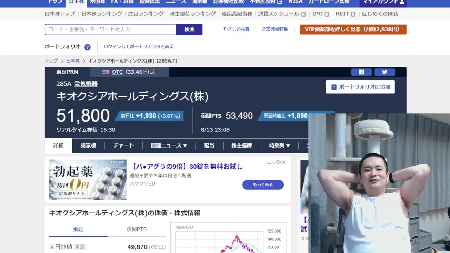Open the ad info icon beside 広告
This screenshot has width=450, height=253.
(x=278, y=162)
